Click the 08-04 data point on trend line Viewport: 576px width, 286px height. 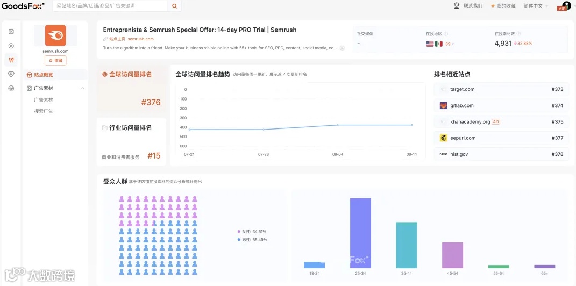click(x=338, y=125)
